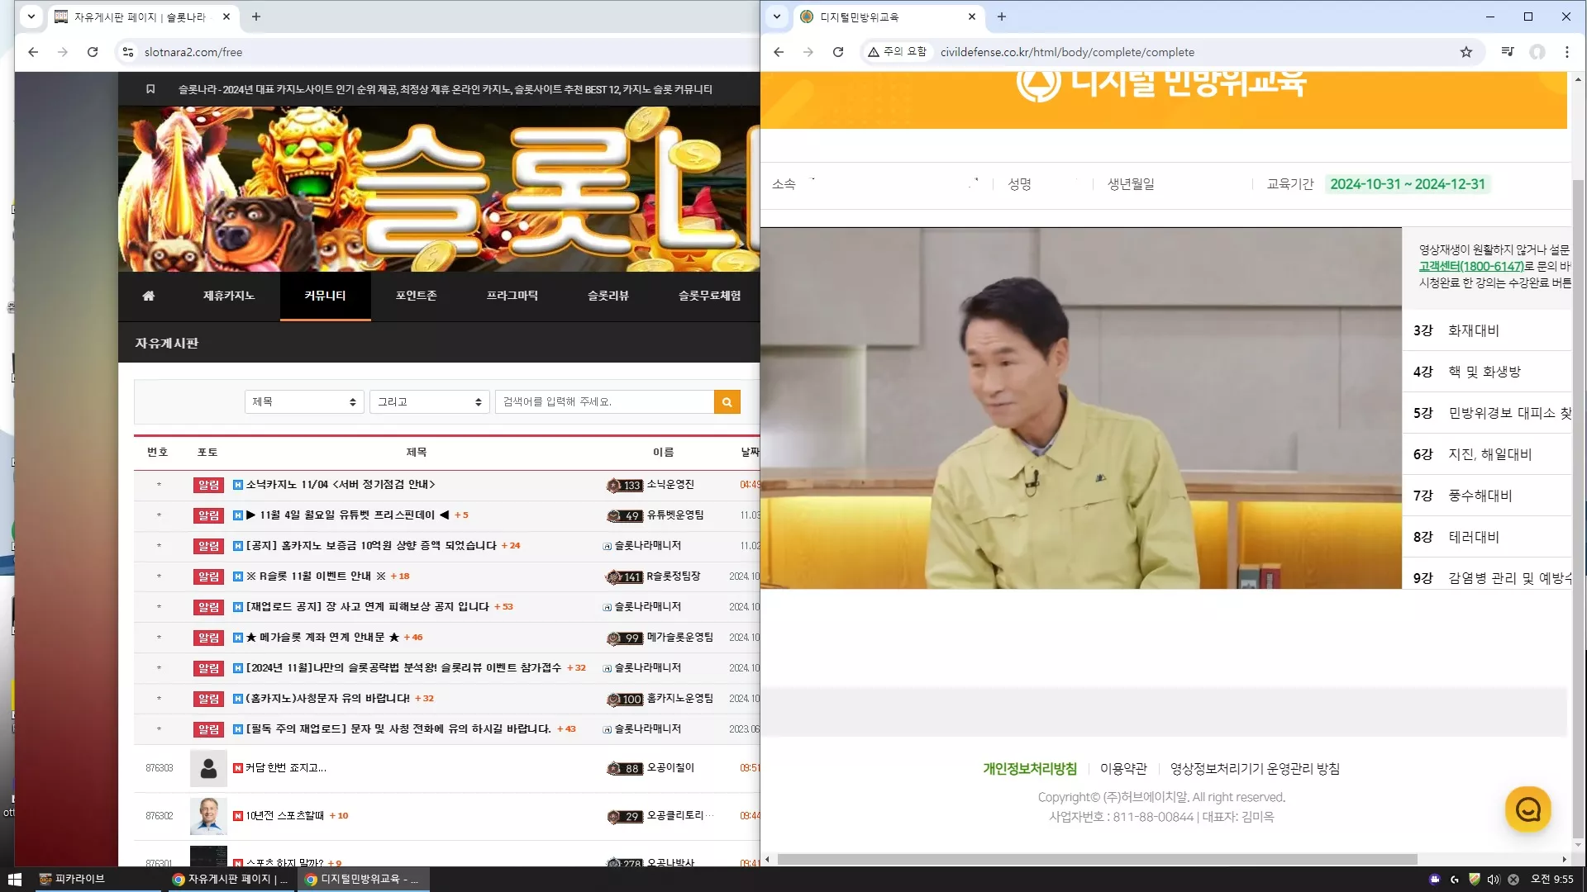Expand the 제목 search field dropdown

click(304, 402)
